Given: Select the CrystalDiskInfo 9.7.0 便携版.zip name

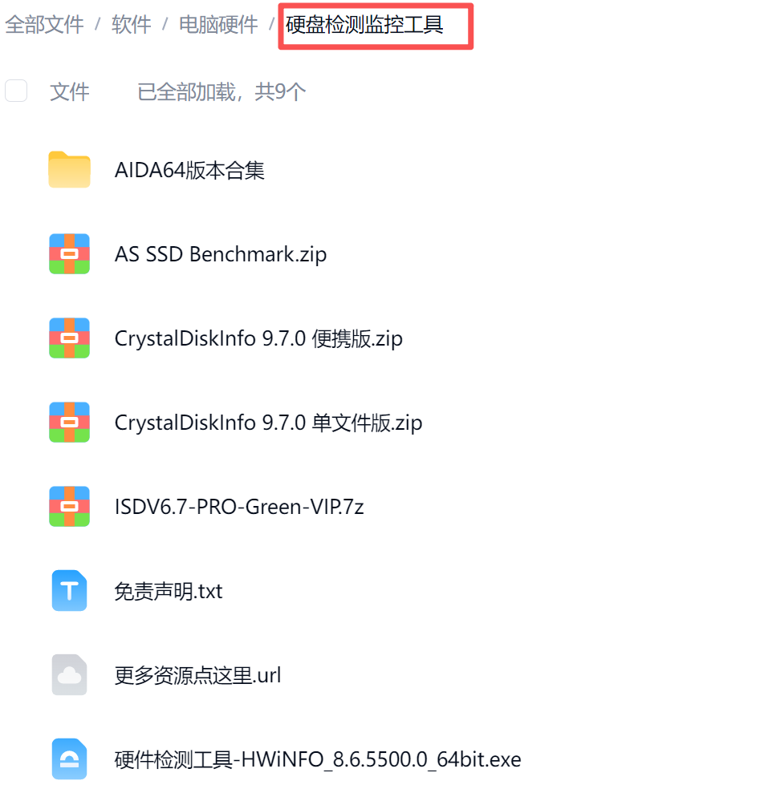Looking at the screenshot, I should click(258, 338).
